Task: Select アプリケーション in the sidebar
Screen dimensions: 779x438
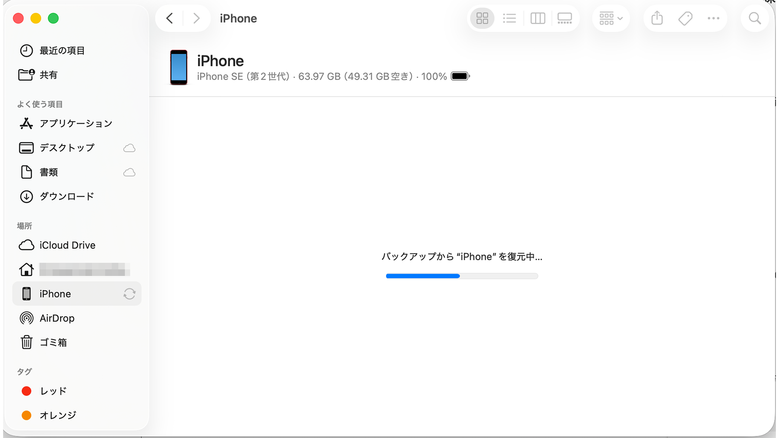Action: tap(75, 124)
